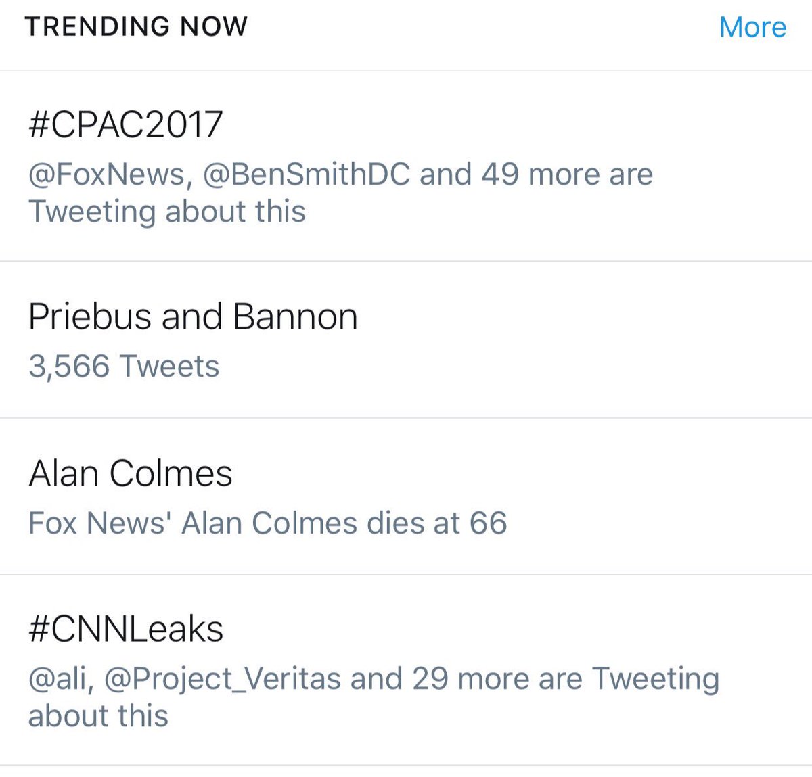Click the word "Priebus" in trend title
Screen dimensions: 812x777
(90, 316)
